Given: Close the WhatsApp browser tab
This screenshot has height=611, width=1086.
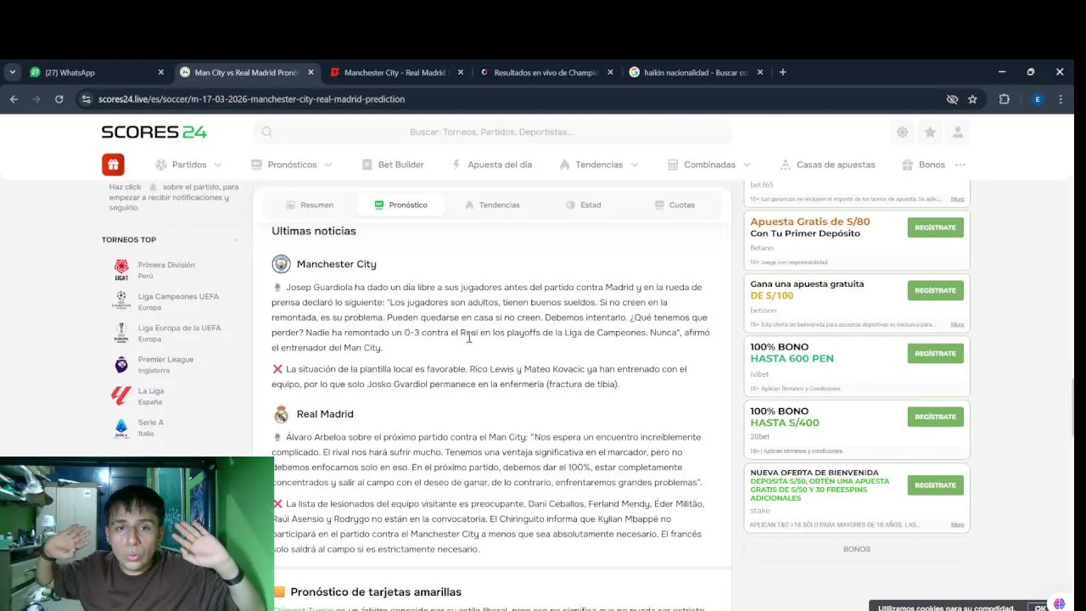Looking at the screenshot, I should 161,72.
